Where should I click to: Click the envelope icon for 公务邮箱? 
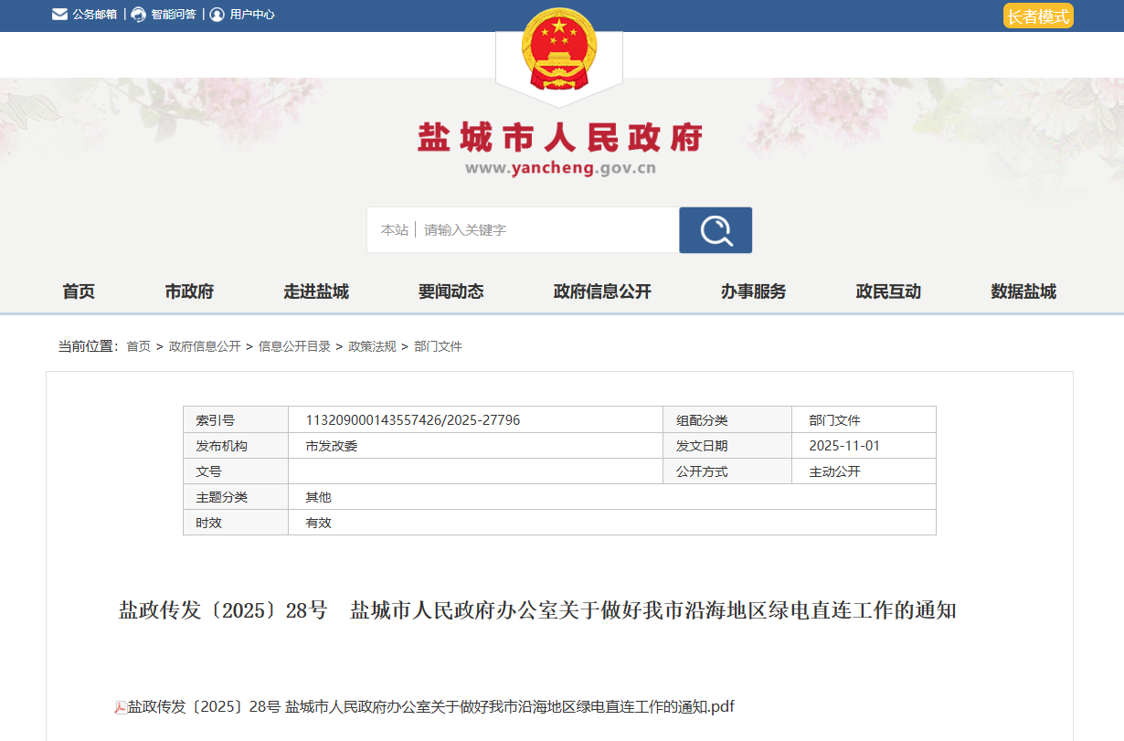59,15
